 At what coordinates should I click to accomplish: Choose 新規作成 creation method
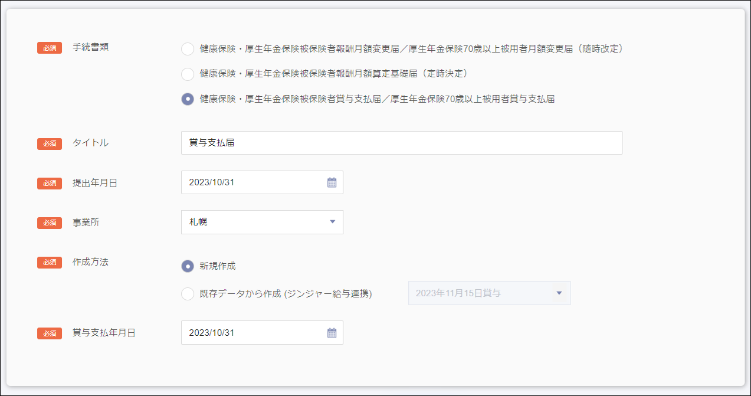(188, 266)
